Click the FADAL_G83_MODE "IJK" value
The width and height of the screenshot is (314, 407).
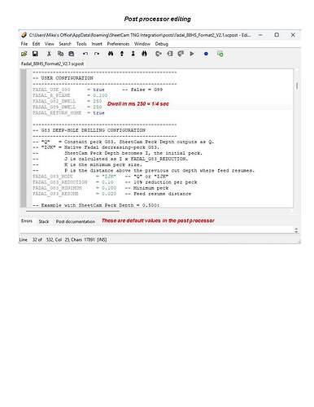[109, 177]
